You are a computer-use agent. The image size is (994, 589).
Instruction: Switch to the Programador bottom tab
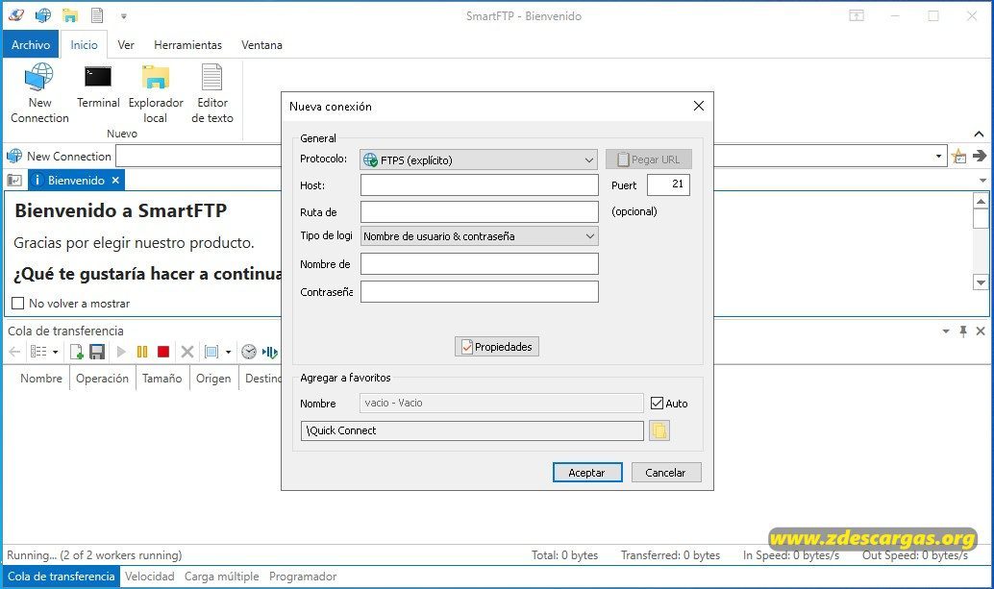(303, 577)
